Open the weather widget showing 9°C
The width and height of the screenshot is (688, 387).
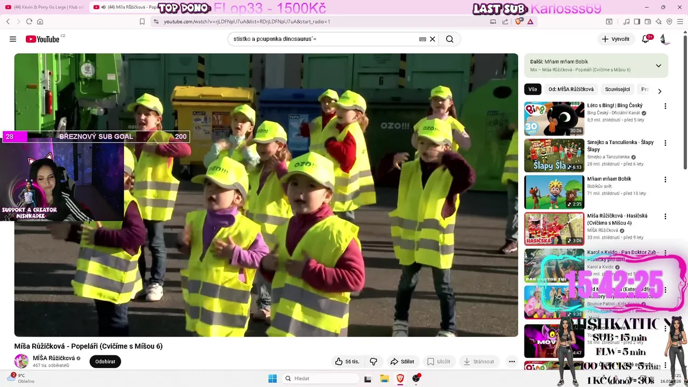tap(21, 378)
